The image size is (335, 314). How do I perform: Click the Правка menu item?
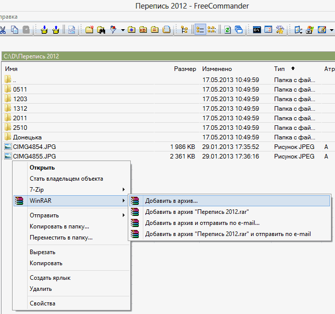point(9,17)
